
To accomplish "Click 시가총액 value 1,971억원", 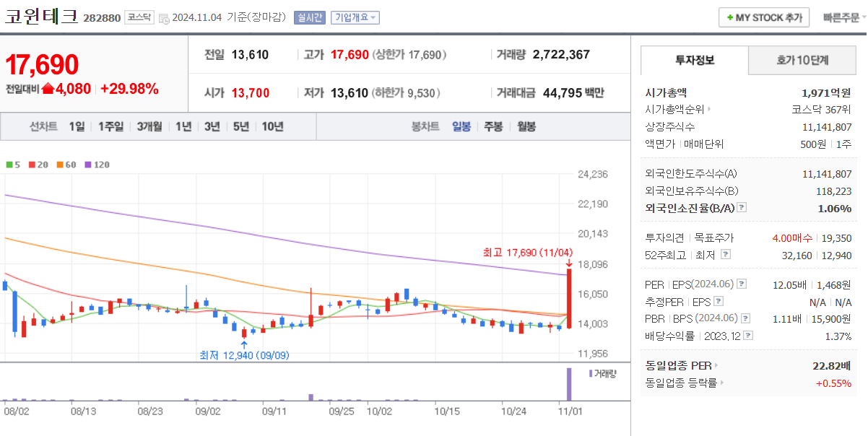I will pos(826,92).
